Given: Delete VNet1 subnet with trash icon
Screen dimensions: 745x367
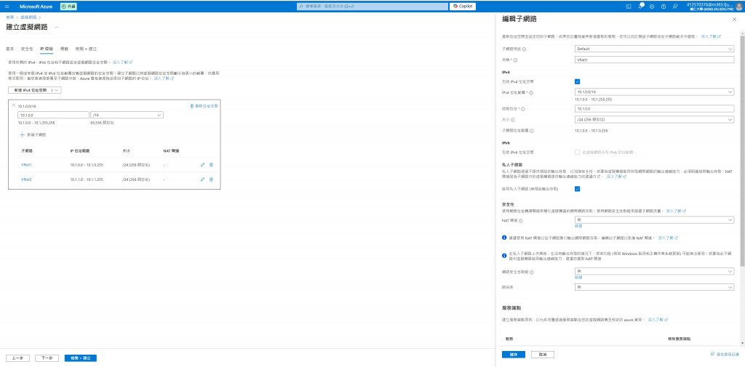Looking at the screenshot, I should 211,165.
